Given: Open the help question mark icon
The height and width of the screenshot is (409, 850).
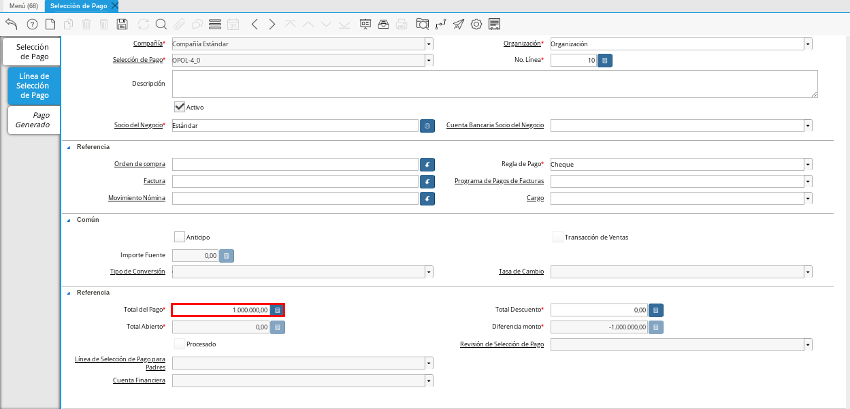Looking at the screenshot, I should click(x=32, y=24).
